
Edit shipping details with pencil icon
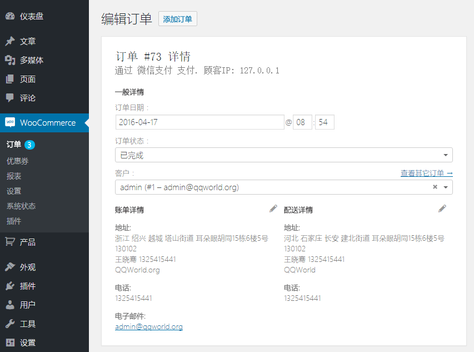(442, 209)
